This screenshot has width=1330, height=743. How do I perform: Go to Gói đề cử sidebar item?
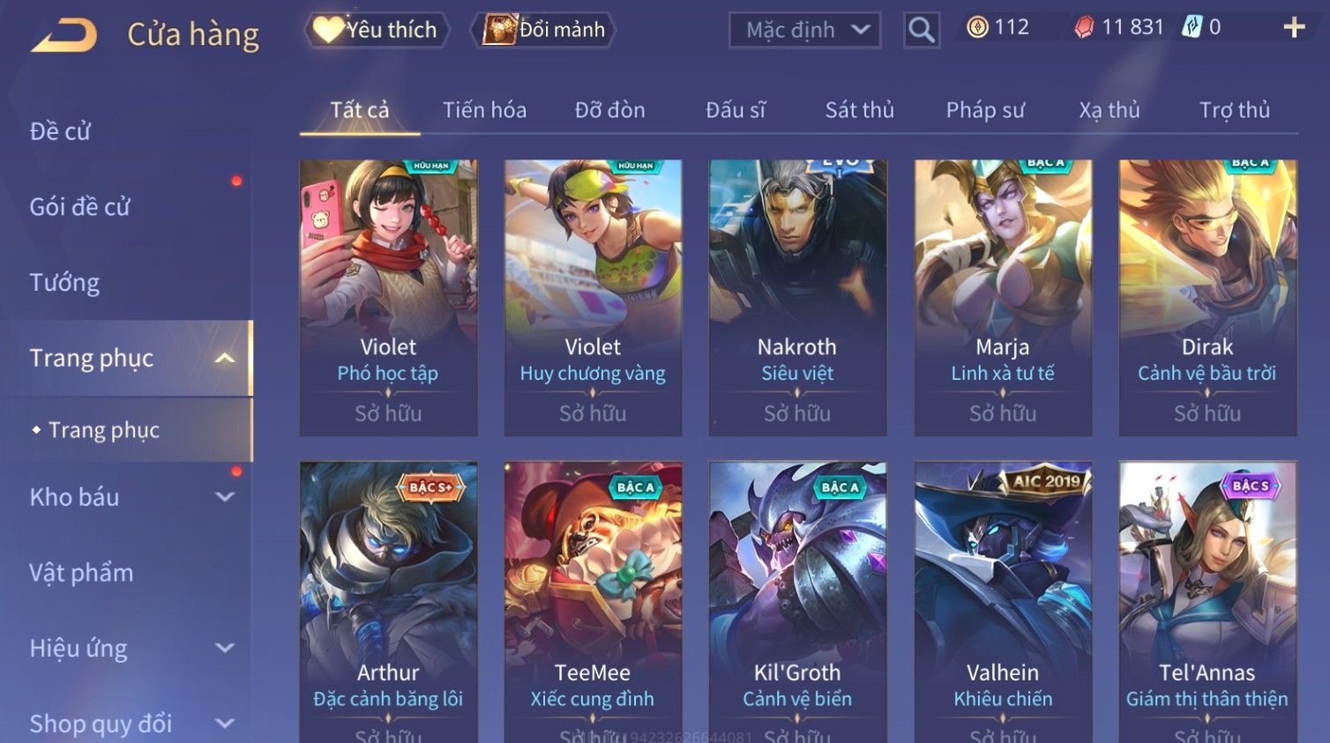coord(79,207)
